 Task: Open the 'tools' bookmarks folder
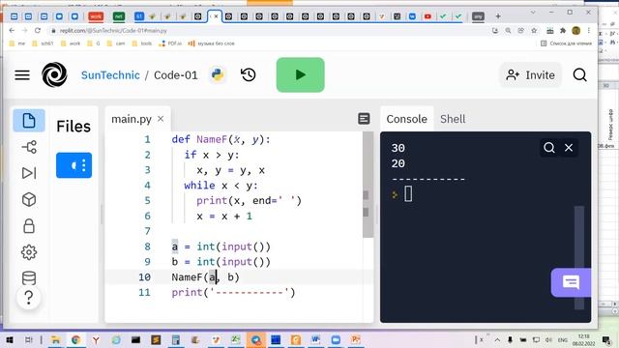click(142, 43)
